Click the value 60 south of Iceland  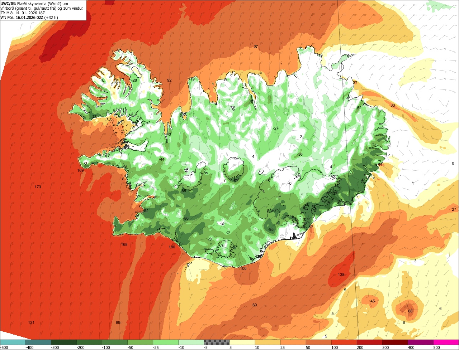pyautogui.click(x=255, y=305)
